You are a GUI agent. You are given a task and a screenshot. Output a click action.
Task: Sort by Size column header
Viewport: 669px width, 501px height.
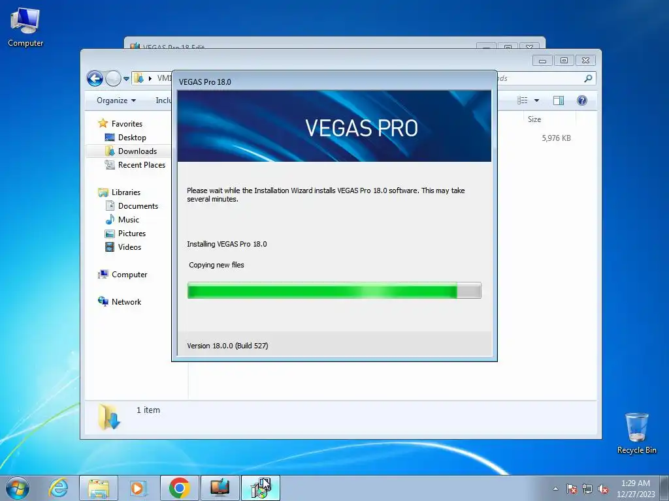click(x=534, y=119)
